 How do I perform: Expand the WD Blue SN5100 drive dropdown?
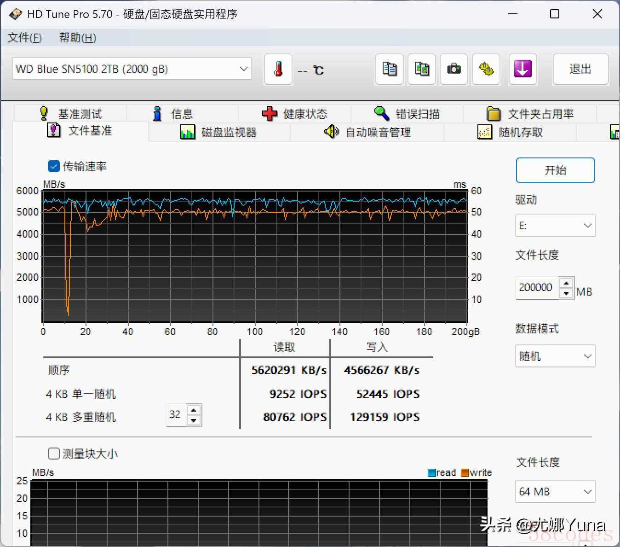(132, 69)
